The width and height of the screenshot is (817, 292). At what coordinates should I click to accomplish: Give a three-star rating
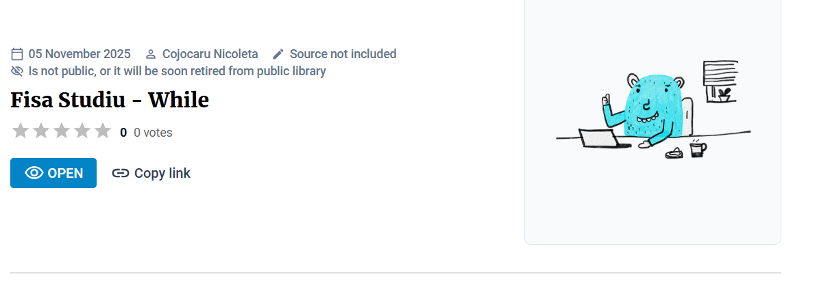pyautogui.click(x=62, y=131)
